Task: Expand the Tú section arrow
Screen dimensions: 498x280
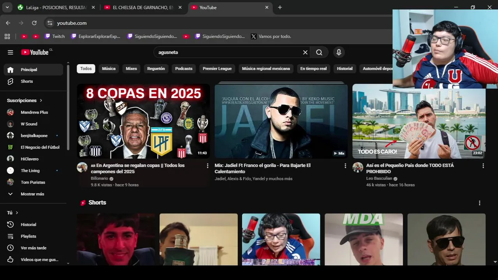Action: coord(17,213)
